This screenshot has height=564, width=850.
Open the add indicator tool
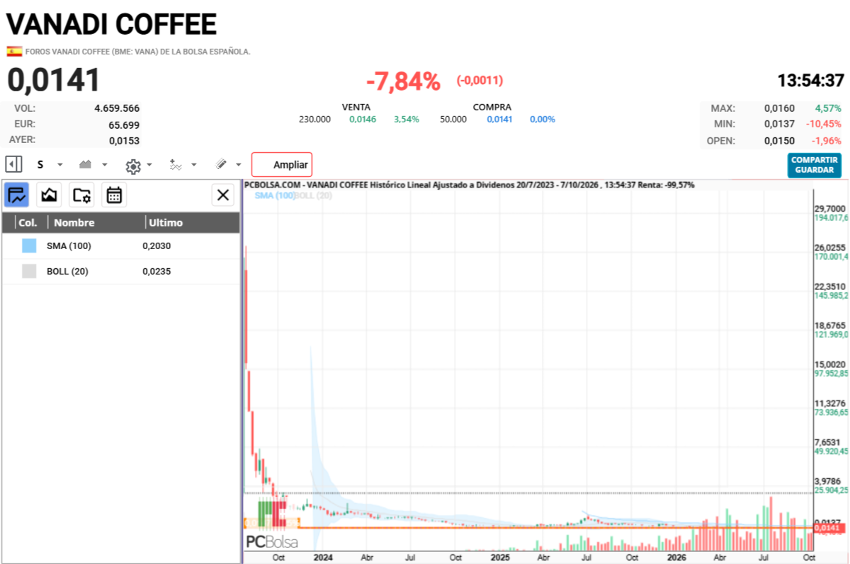[176, 165]
